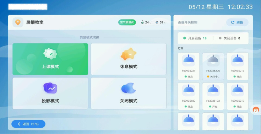
Task: Activate the 上课模式 scene mode
Action: tap(50, 59)
